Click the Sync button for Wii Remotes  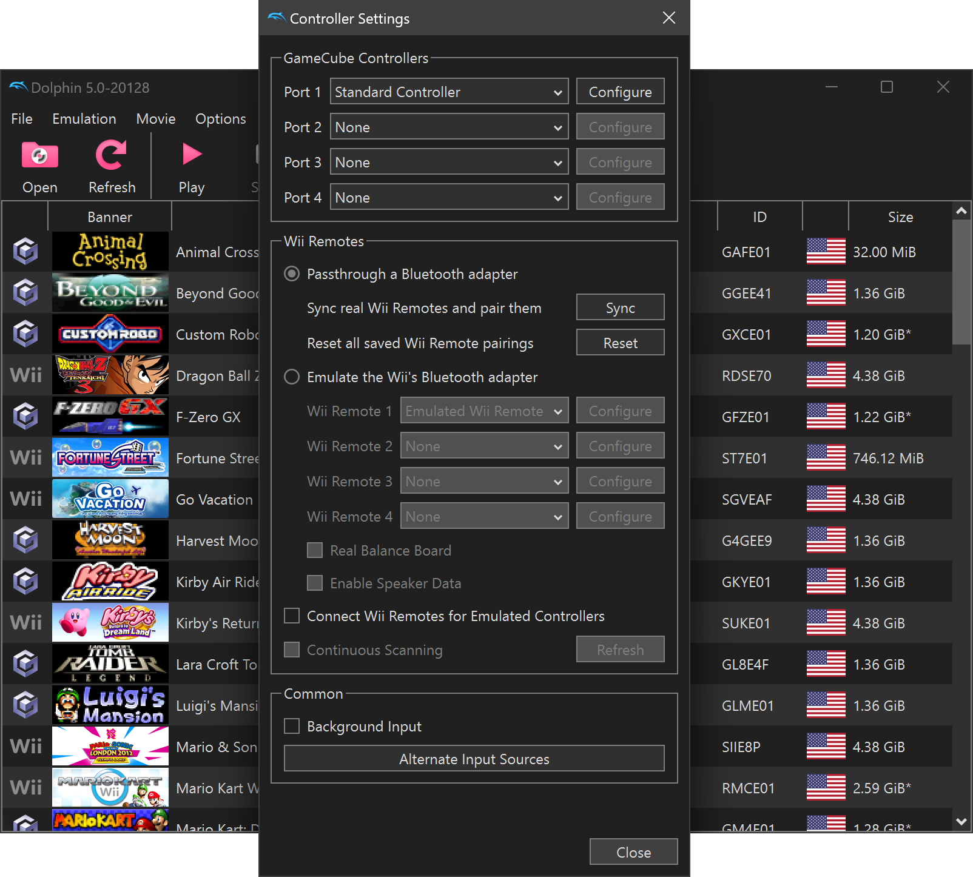pos(620,307)
